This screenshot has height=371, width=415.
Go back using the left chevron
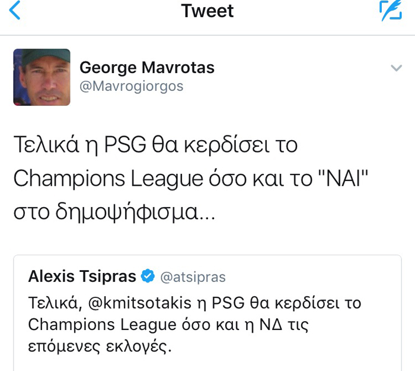[15, 11]
